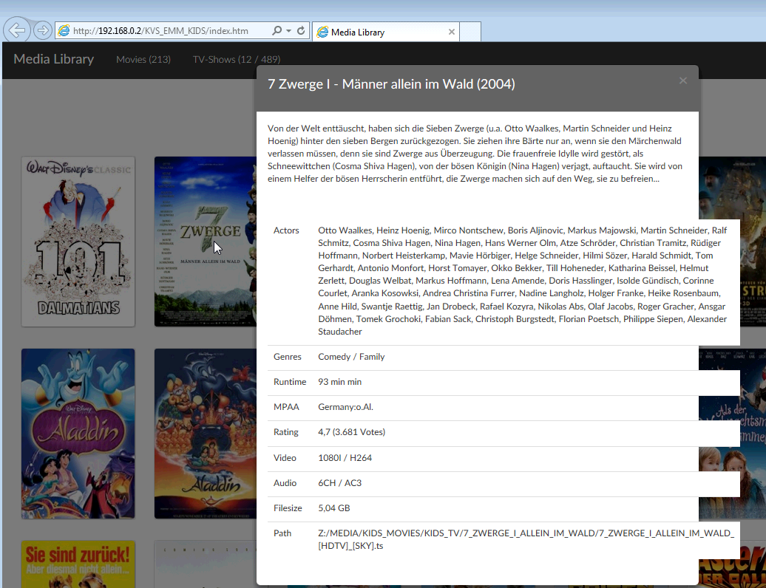The image size is (766, 588).
Task: Click the '5,04 GB' filesize value
Action: pos(334,508)
